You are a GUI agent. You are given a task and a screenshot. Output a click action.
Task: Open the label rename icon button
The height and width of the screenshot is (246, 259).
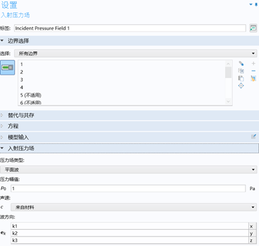pyautogui.click(x=253, y=28)
